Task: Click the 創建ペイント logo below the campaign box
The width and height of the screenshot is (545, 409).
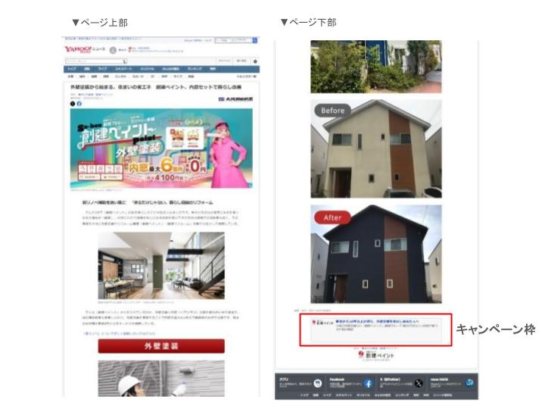Action: click(376, 354)
